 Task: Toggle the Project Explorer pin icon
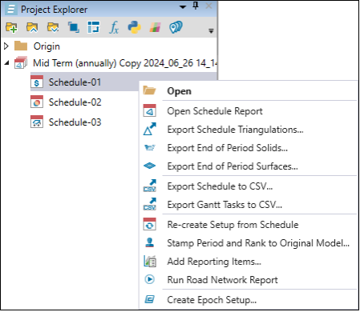tap(196, 6)
